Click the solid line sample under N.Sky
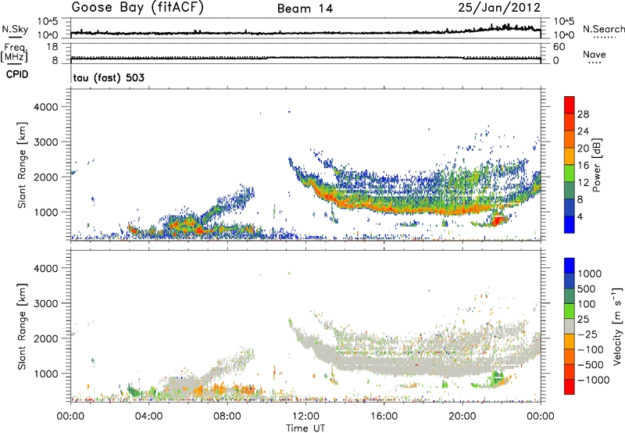The width and height of the screenshot is (625, 433). click(x=15, y=38)
